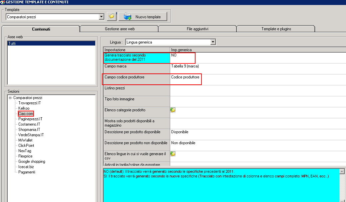Switch to the Contenuti tab

point(41,29)
